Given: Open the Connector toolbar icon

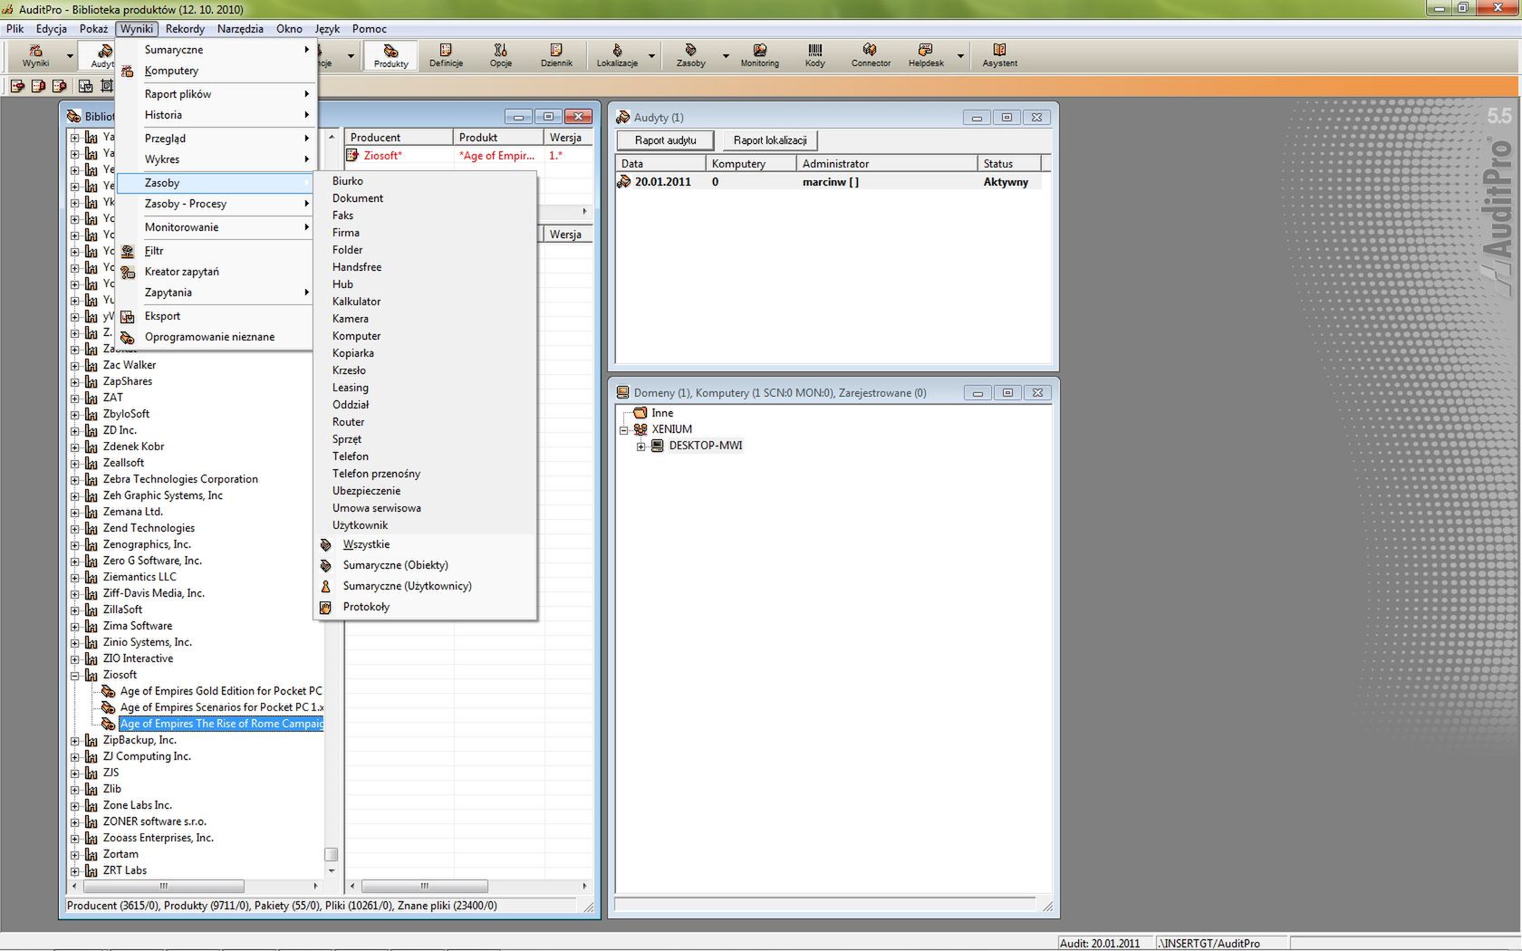Looking at the screenshot, I should 871,55.
